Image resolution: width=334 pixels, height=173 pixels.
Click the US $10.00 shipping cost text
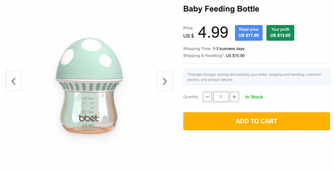click(235, 56)
